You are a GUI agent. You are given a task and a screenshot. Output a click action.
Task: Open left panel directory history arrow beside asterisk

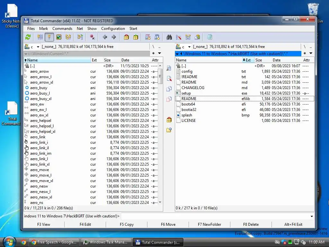(159, 53)
